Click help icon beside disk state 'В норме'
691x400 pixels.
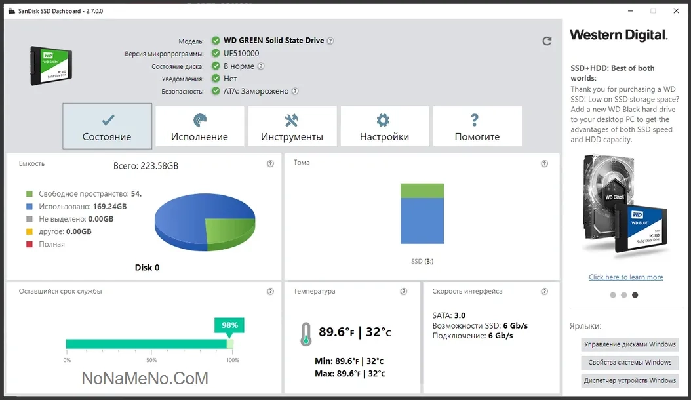261,66
